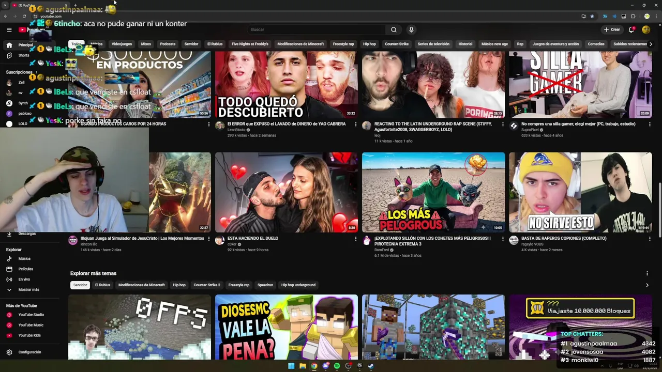Open the YouTube hamburger guide menu

(9, 30)
